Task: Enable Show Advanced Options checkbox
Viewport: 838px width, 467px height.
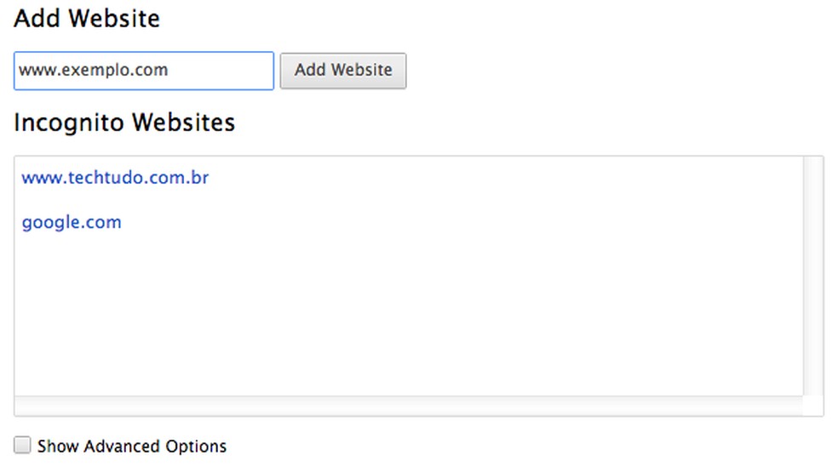Action: [x=23, y=445]
